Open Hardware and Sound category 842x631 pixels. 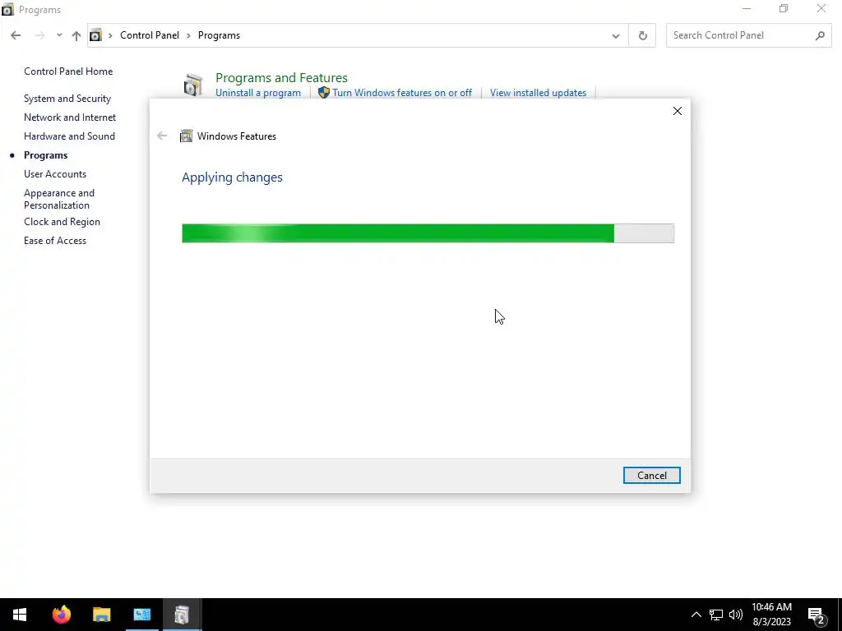tap(69, 136)
